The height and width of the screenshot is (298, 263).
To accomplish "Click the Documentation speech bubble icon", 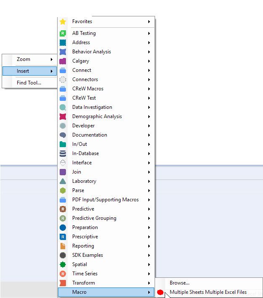I will click(63, 135).
